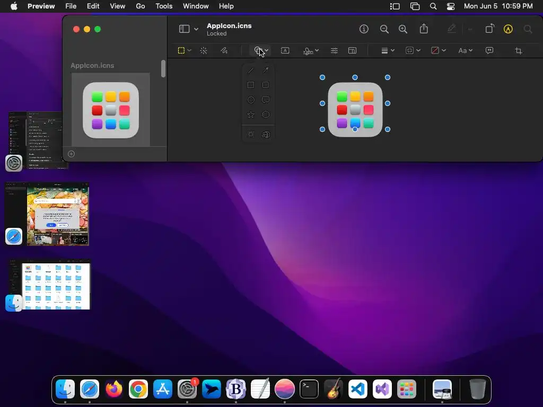Image resolution: width=543 pixels, height=407 pixels.
Task: Zoom out of the image
Action: [x=384, y=29]
